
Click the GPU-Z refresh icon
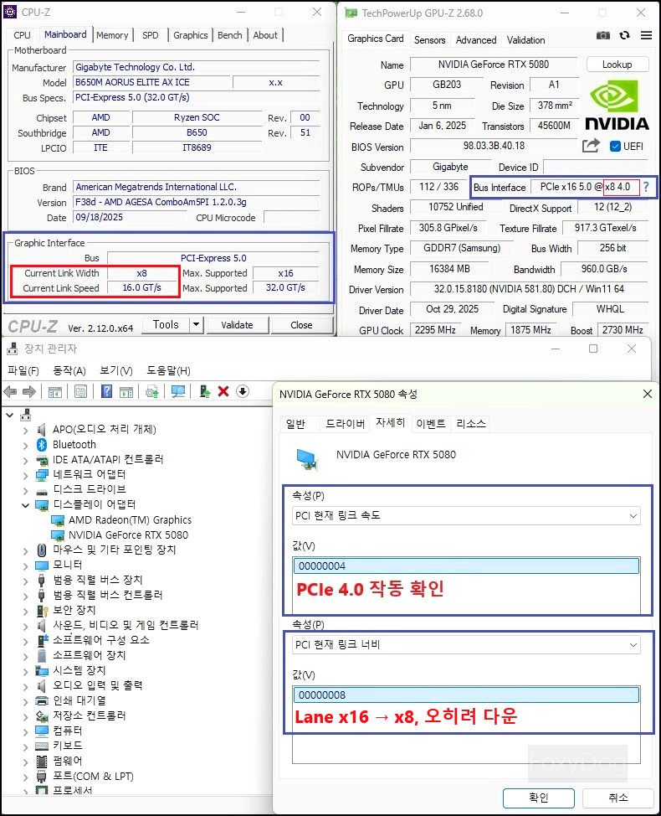pos(625,35)
